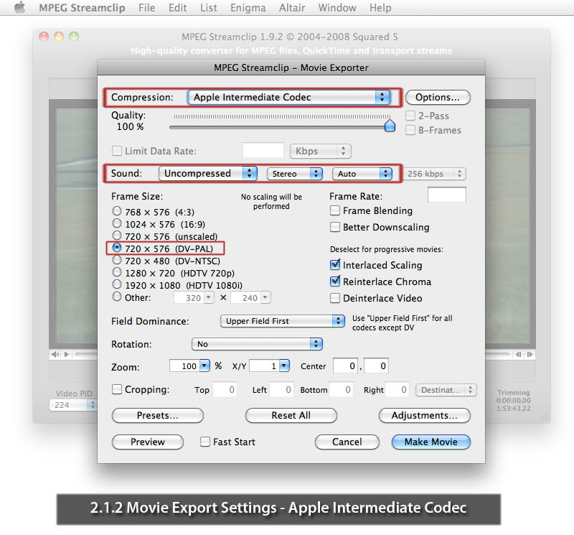Click the Preview button
This screenshot has height=535, width=574.
click(x=148, y=442)
